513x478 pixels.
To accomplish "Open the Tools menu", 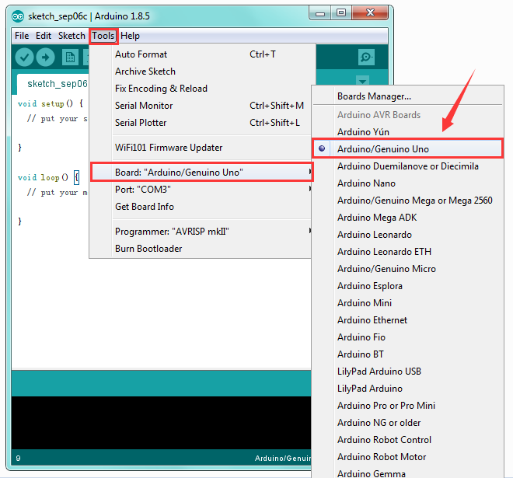I will [x=103, y=36].
